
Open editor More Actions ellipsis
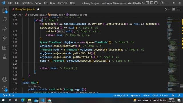178,9
